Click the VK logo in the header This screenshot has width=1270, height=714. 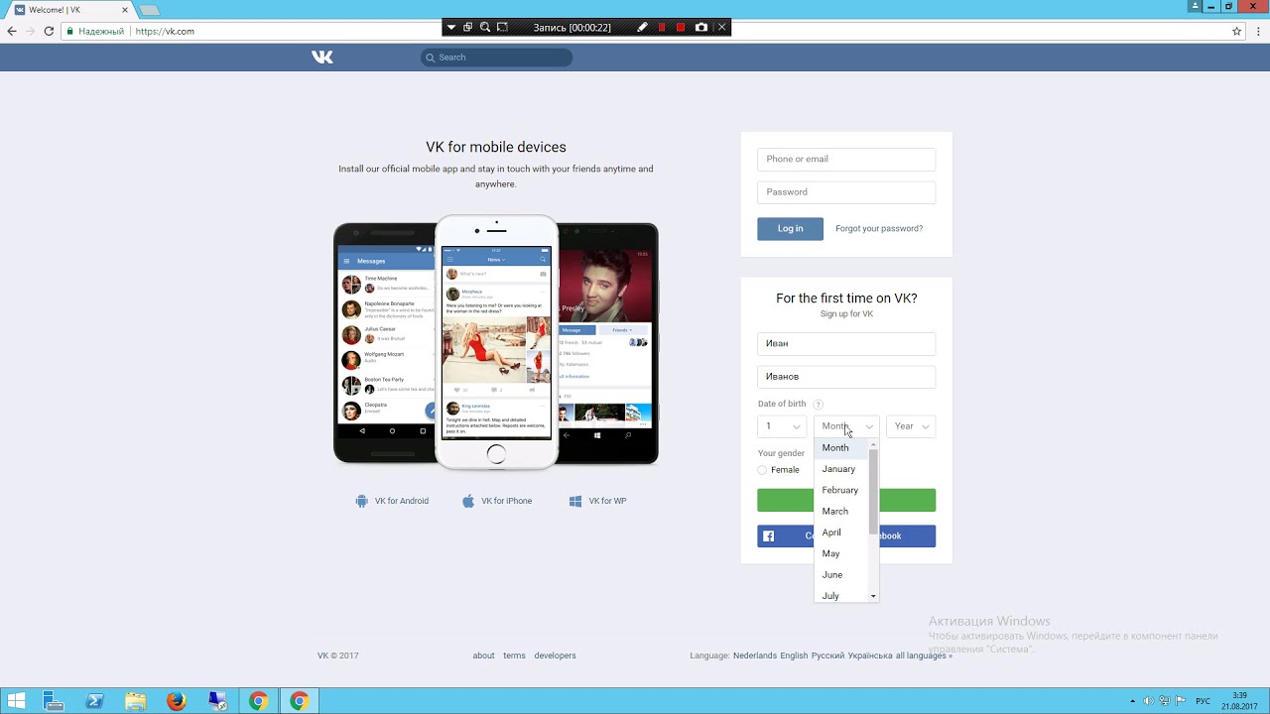click(x=322, y=58)
